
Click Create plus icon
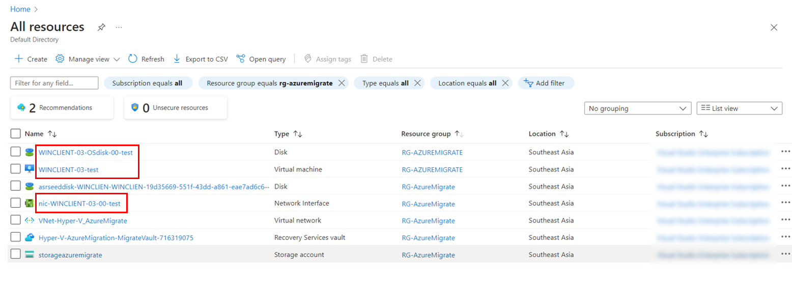19,59
